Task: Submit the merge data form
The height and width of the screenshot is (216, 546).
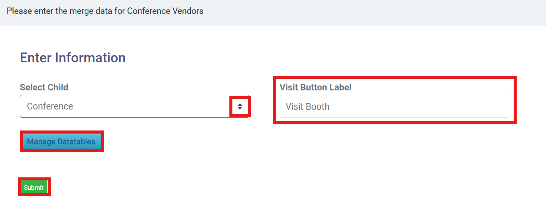Action: [34, 187]
